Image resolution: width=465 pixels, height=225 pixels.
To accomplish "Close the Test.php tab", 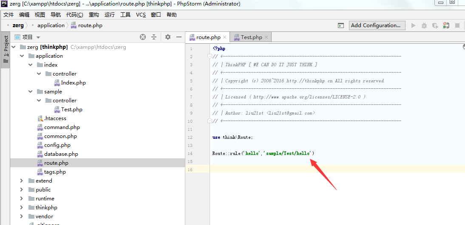I will coord(267,37).
